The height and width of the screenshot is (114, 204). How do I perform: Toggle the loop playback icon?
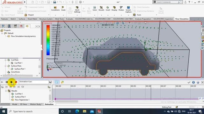coord(23,87)
